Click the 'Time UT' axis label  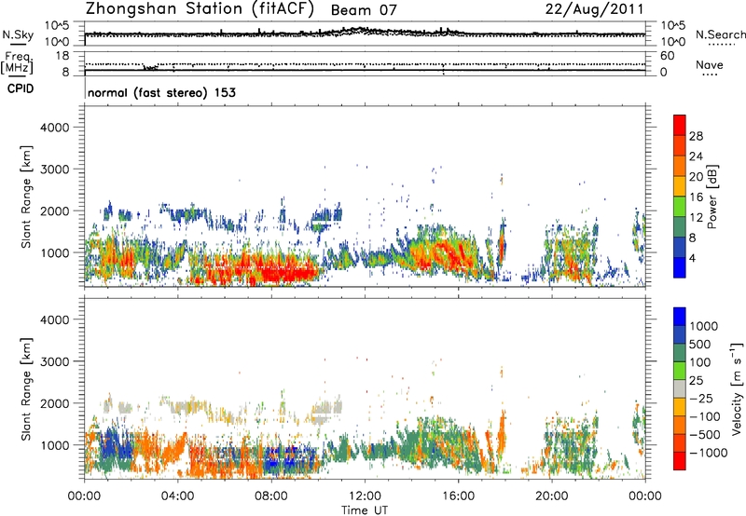point(365,510)
